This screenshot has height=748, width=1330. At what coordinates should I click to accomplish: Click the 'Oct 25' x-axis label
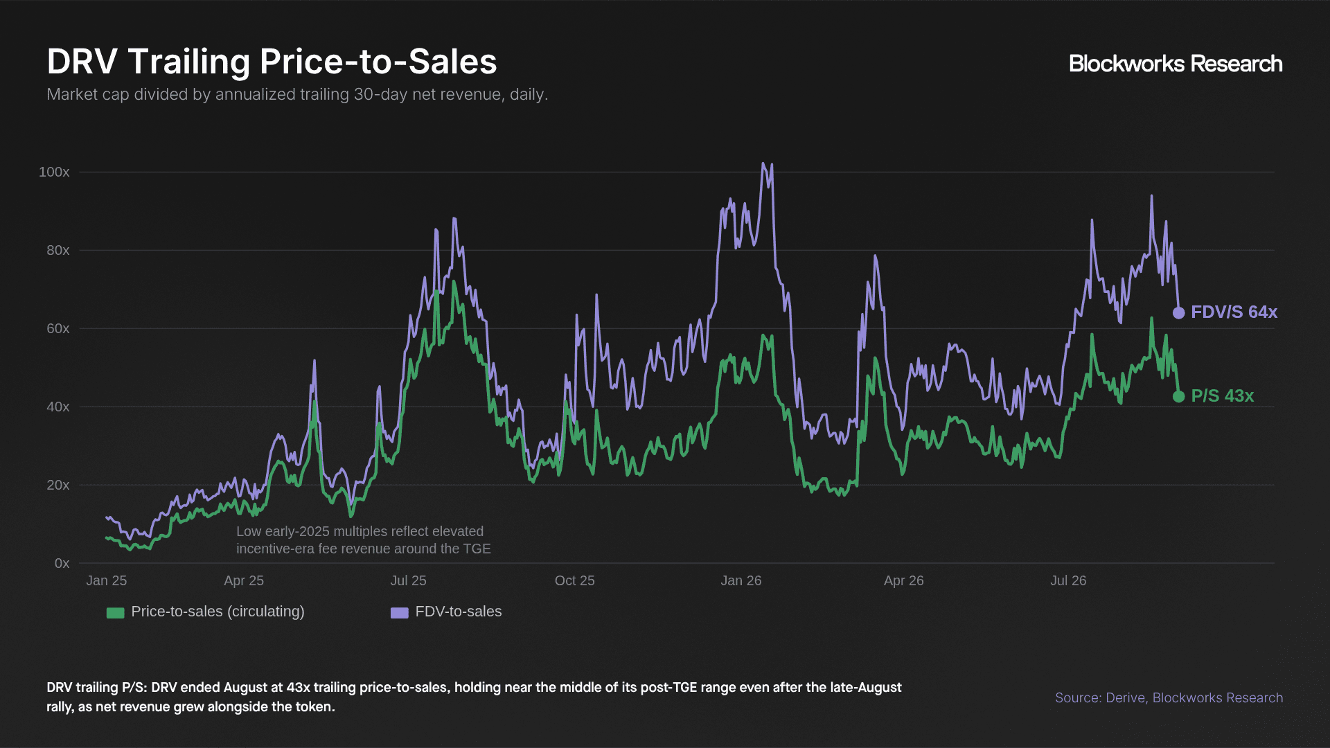pos(575,580)
